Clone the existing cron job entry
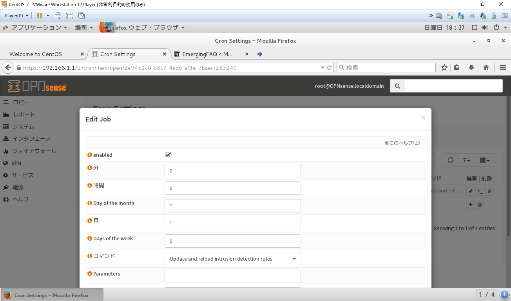 coord(480,191)
